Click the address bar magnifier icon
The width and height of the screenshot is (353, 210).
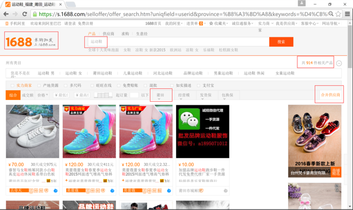[x=331, y=14]
